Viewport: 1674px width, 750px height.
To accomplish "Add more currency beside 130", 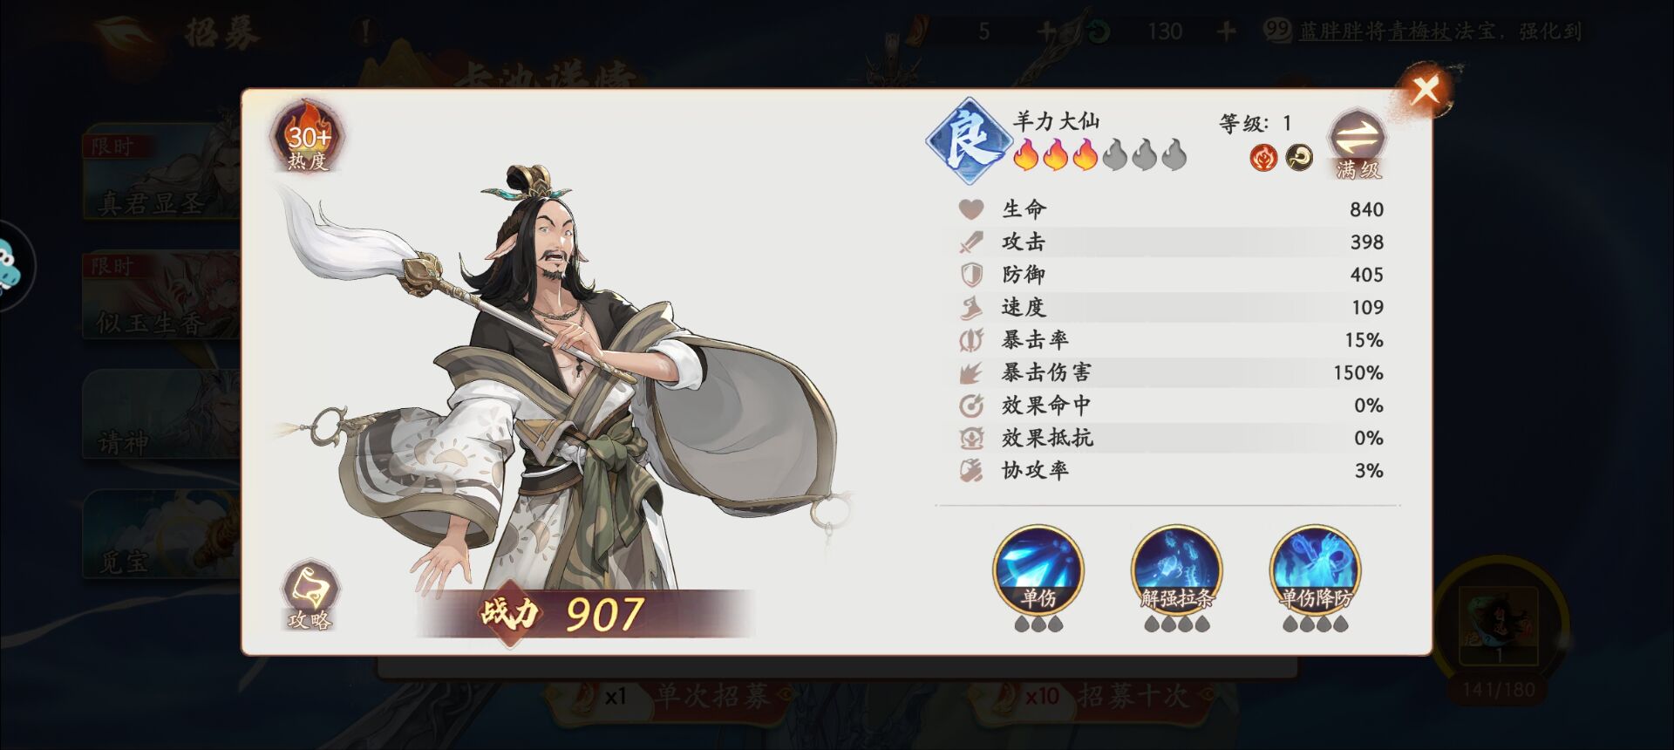I will point(1226,32).
